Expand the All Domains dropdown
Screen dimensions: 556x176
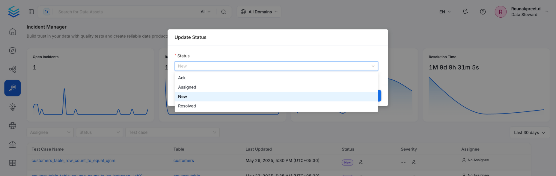point(259,12)
